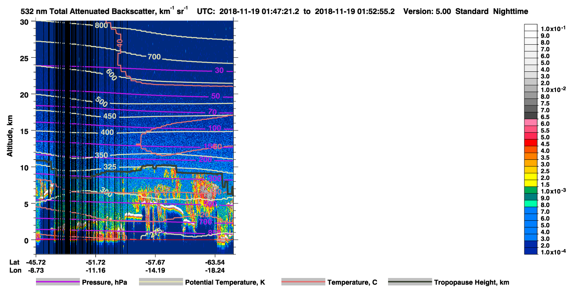Click the latitude value -63.54
570x292 pixels.
[x=215, y=262]
